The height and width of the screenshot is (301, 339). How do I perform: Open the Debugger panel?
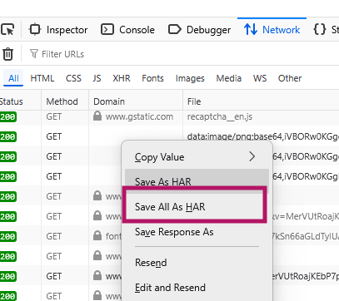pos(199,30)
